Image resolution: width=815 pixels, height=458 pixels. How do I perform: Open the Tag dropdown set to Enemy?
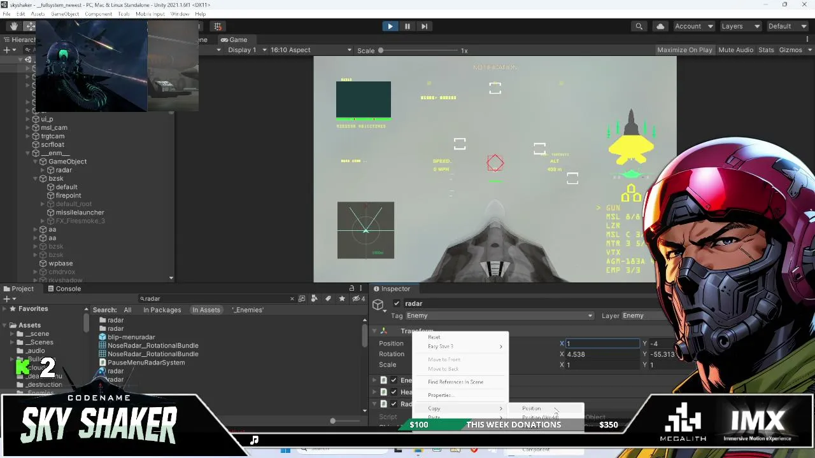pos(499,316)
